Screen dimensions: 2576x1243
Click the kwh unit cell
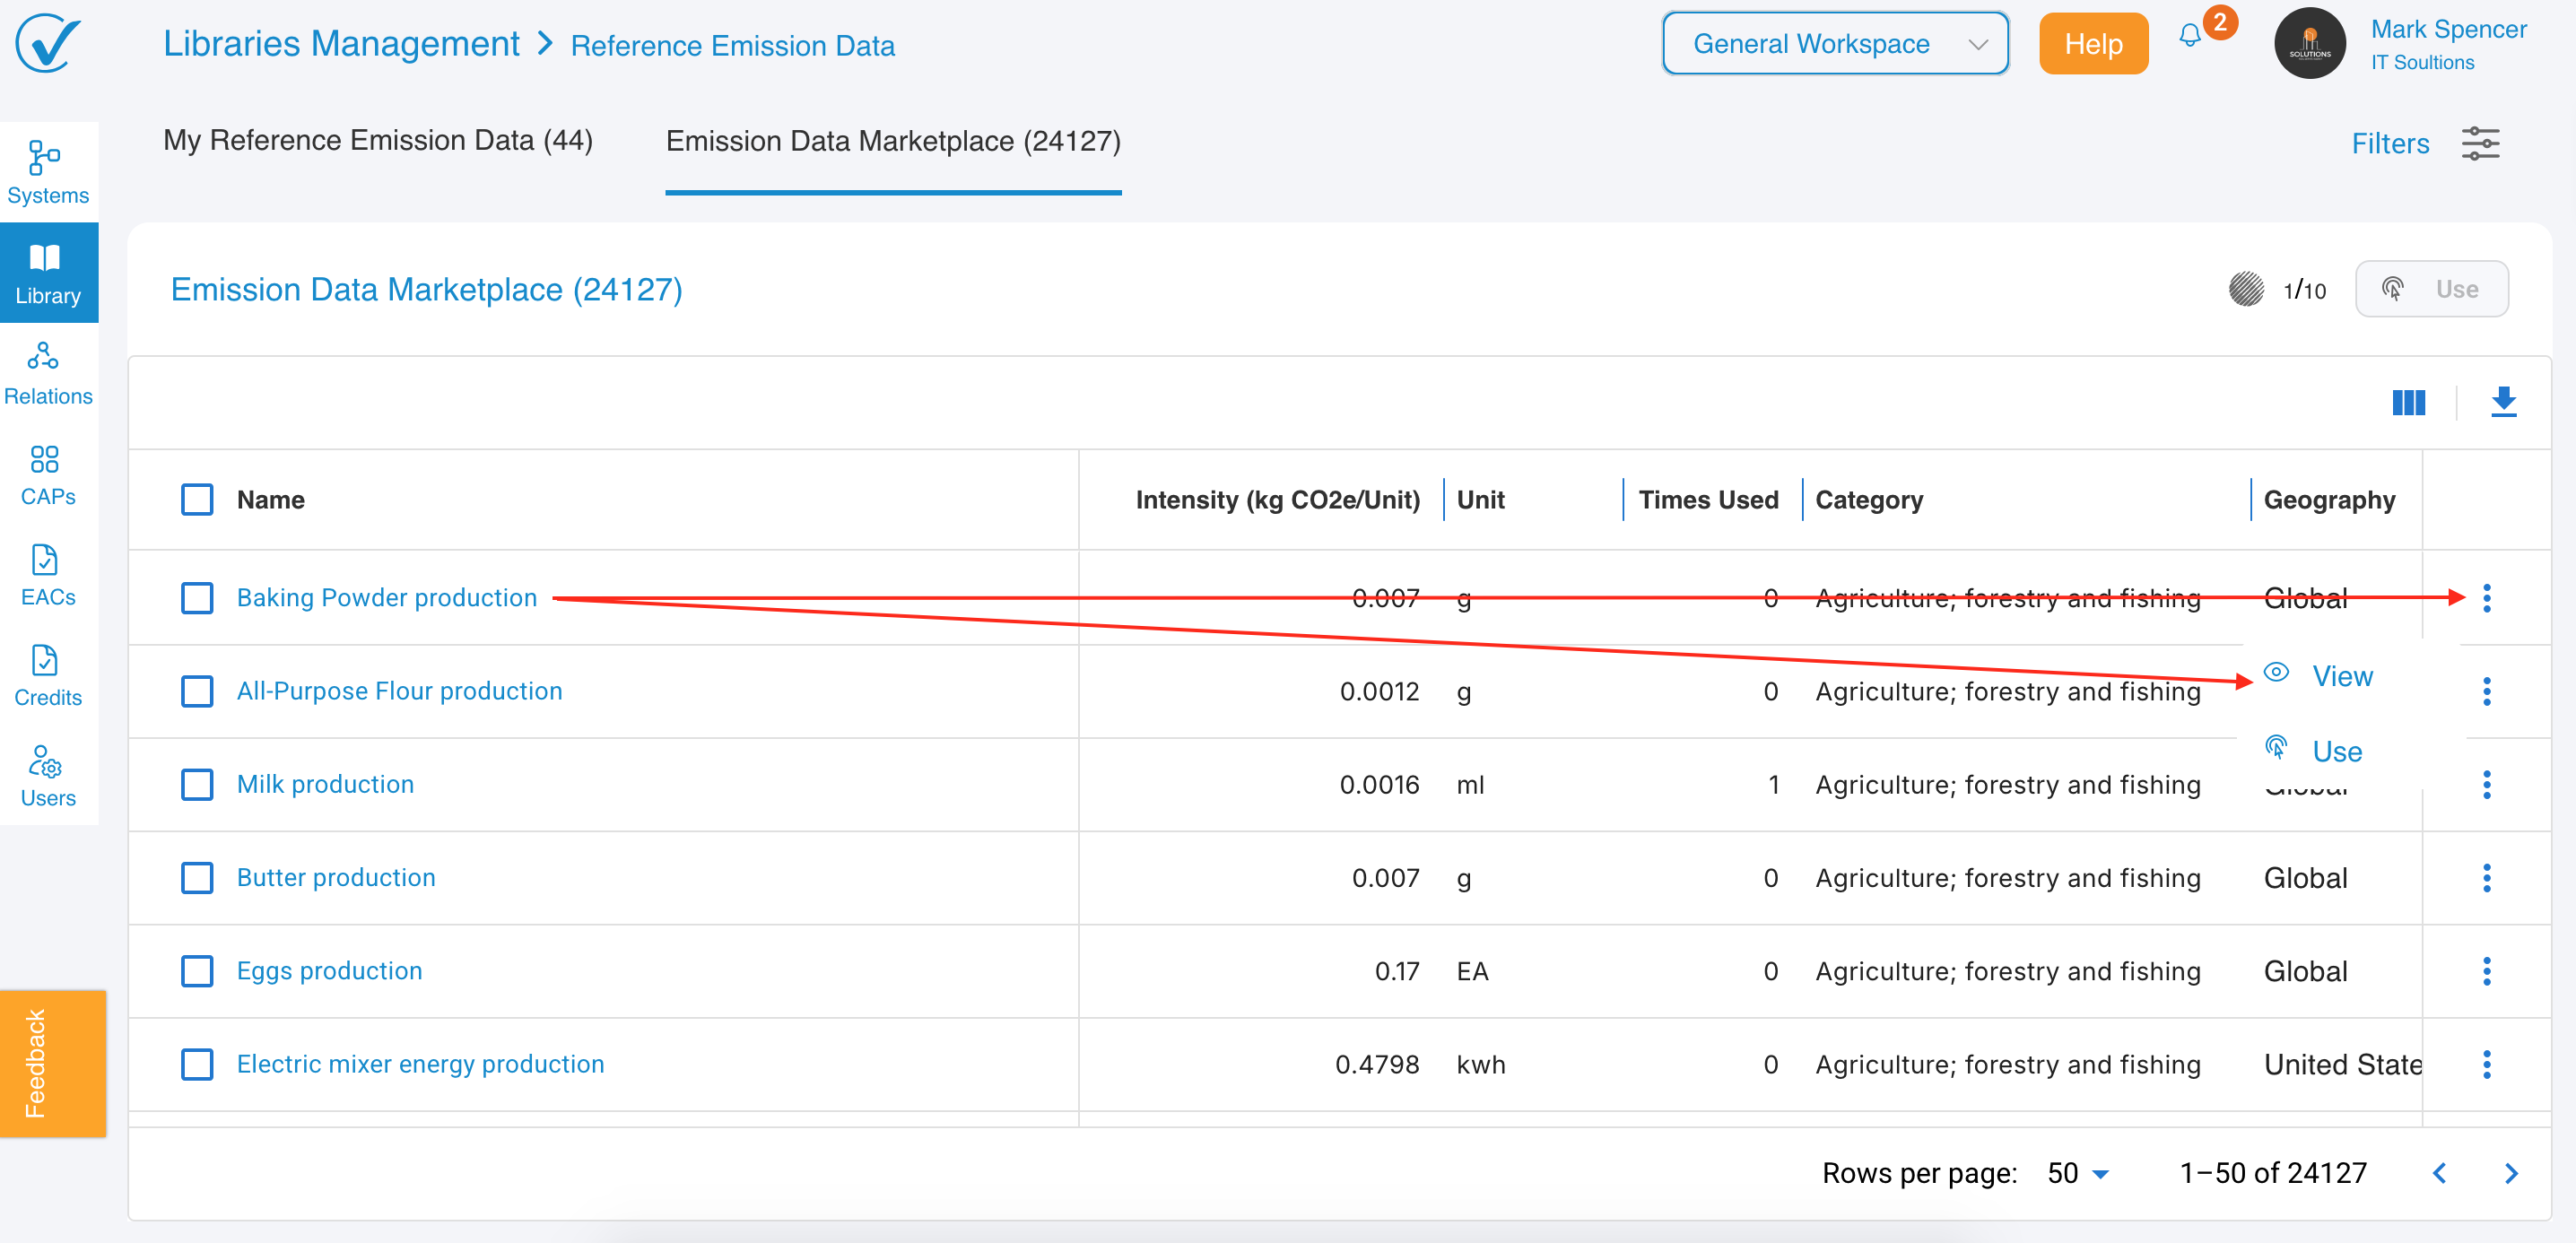[x=1480, y=1064]
